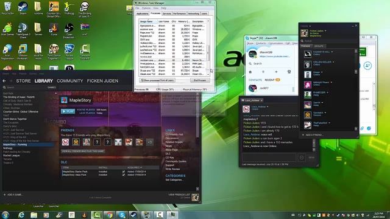Open Midnight Planet avatar in friends list
Viewport: 390px width, 219px height.
pyautogui.click(x=308, y=85)
